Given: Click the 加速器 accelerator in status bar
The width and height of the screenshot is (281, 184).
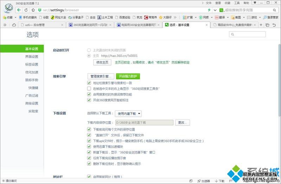Looking at the screenshot, I should point(204,181).
